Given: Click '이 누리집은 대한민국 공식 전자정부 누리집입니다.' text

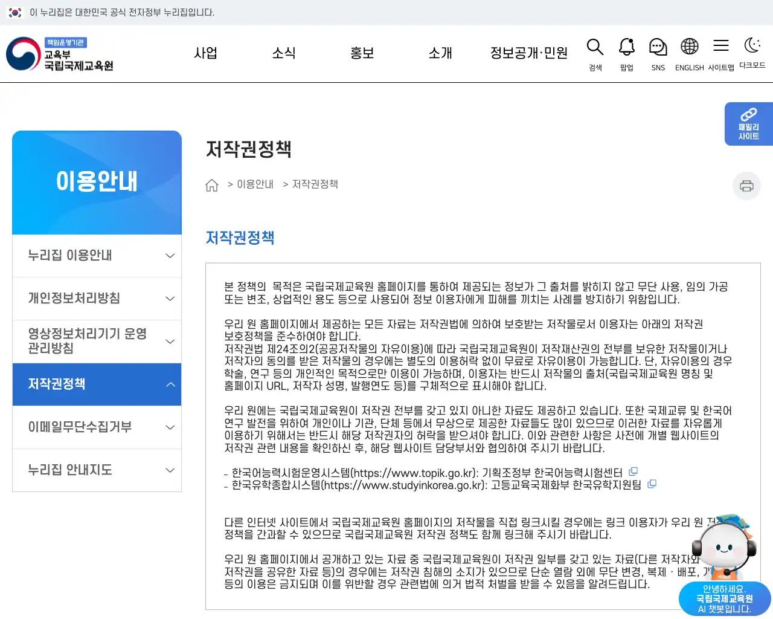Looking at the screenshot, I should point(122,12).
